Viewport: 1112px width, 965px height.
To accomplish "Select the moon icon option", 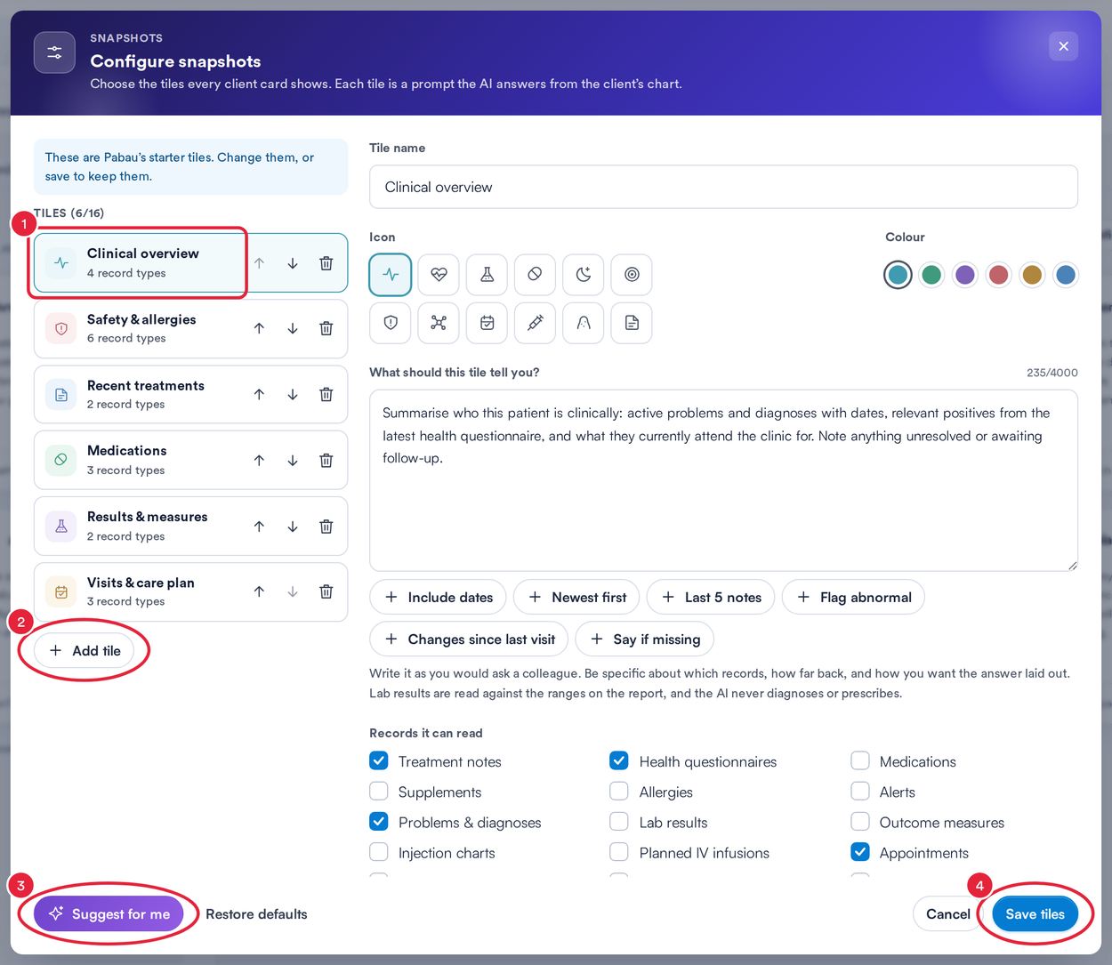I will (583, 275).
